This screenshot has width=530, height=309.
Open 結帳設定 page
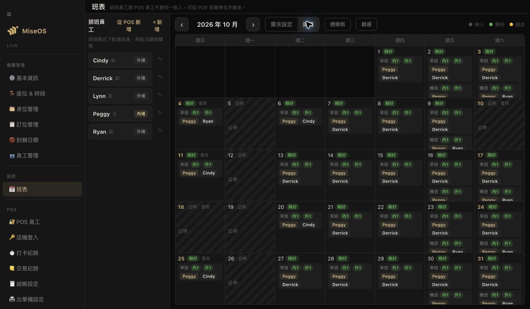coord(42,284)
